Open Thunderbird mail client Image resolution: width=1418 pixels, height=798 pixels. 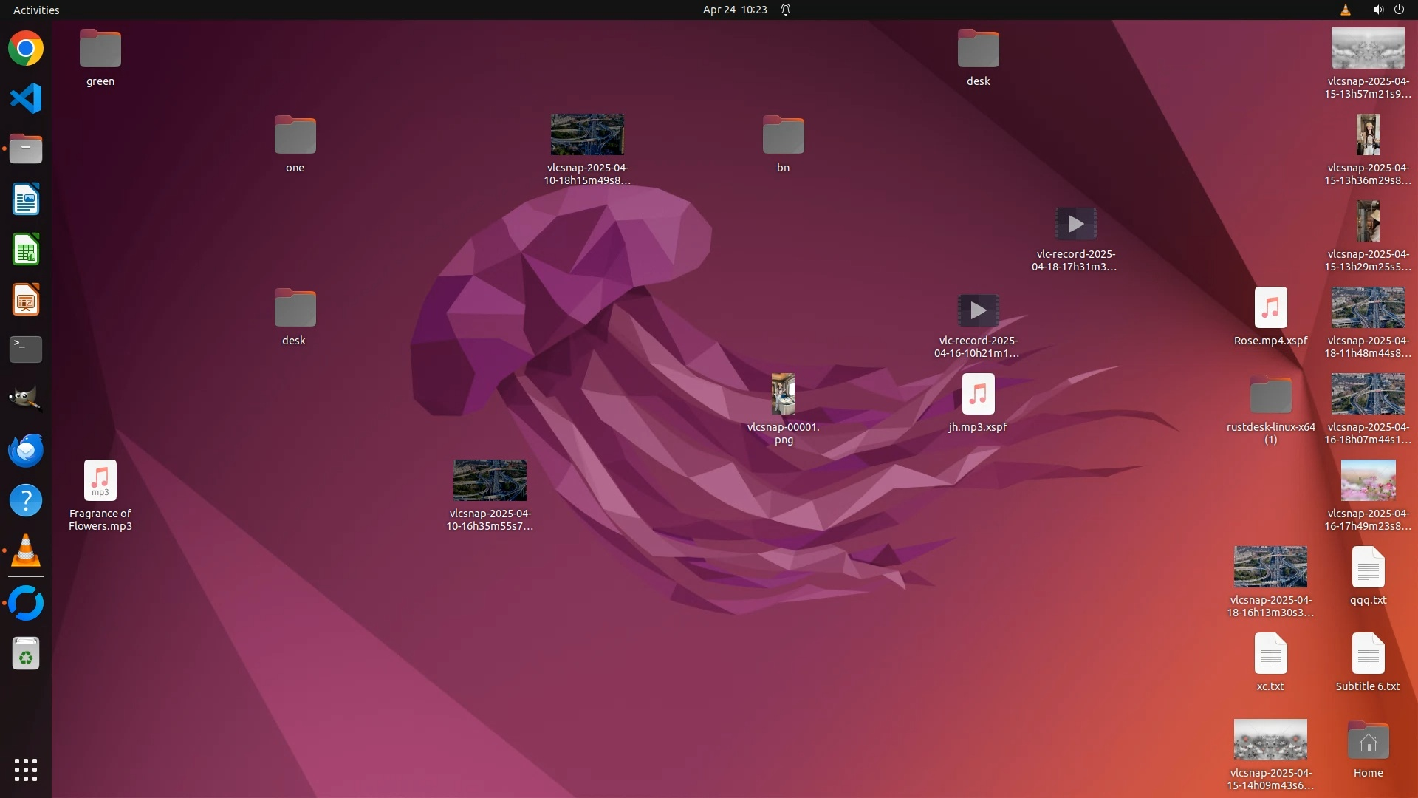tap(26, 450)
